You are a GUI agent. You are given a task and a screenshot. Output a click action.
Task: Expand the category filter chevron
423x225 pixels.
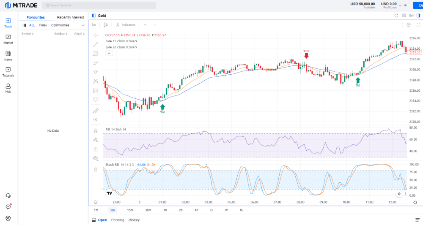coord(83,25)
